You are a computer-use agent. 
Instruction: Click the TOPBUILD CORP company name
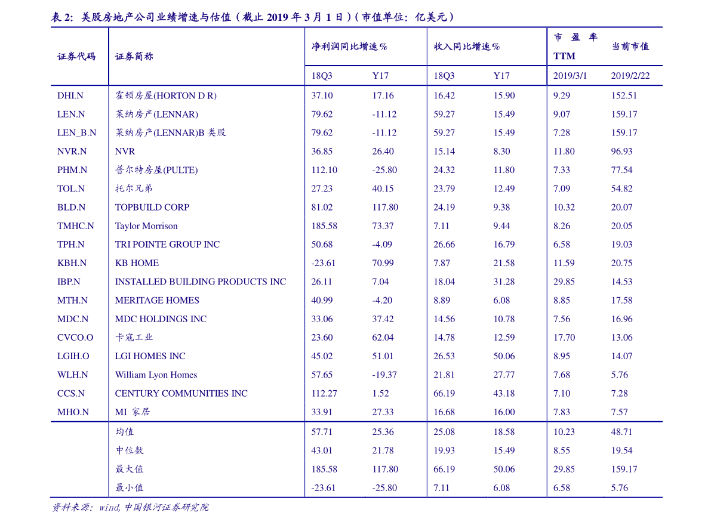(152, 208)
